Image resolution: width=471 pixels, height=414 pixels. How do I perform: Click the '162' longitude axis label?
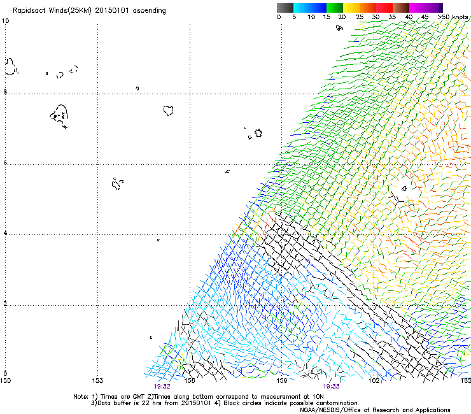click(374, 381)
